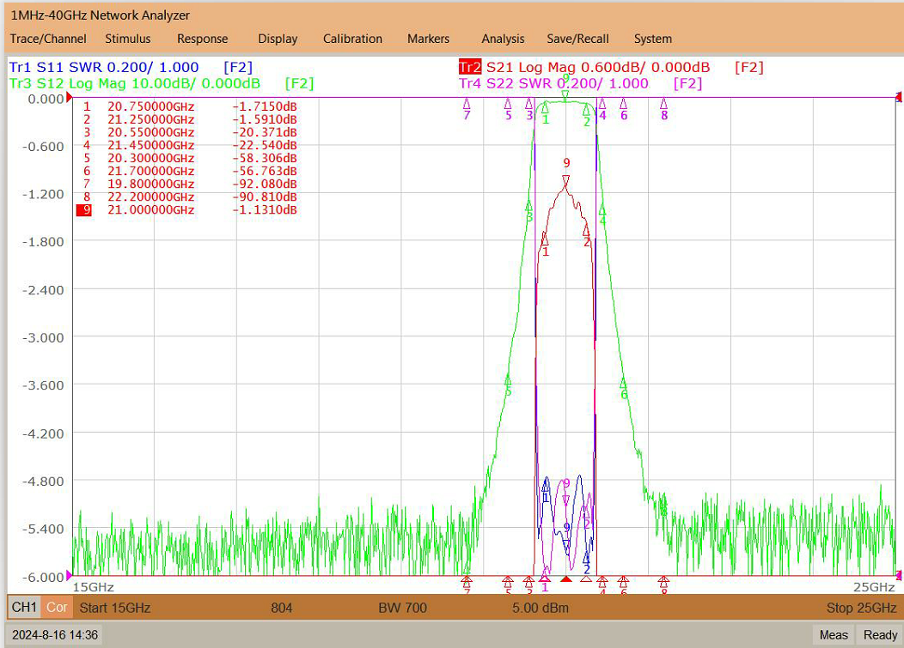Click the CH1 channel label
This screenshot has height=648, width=904.
coord(24,607)
